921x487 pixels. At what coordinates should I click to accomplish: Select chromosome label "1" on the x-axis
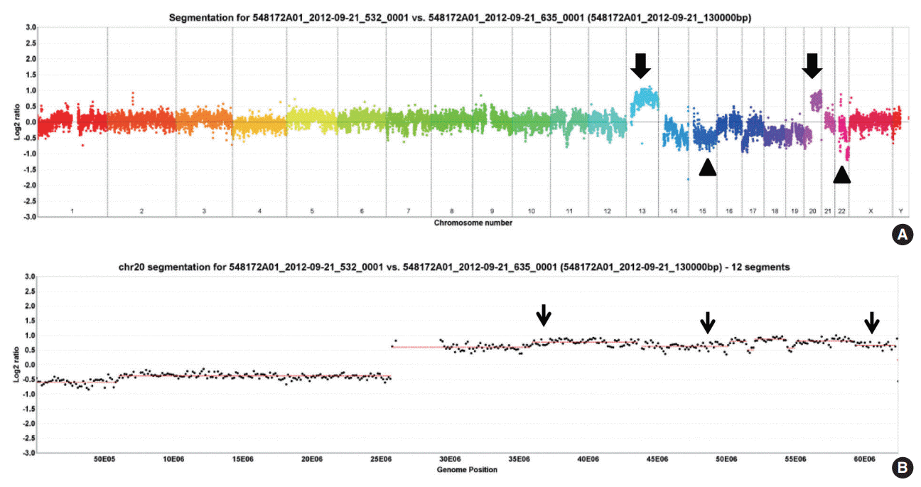72,212
